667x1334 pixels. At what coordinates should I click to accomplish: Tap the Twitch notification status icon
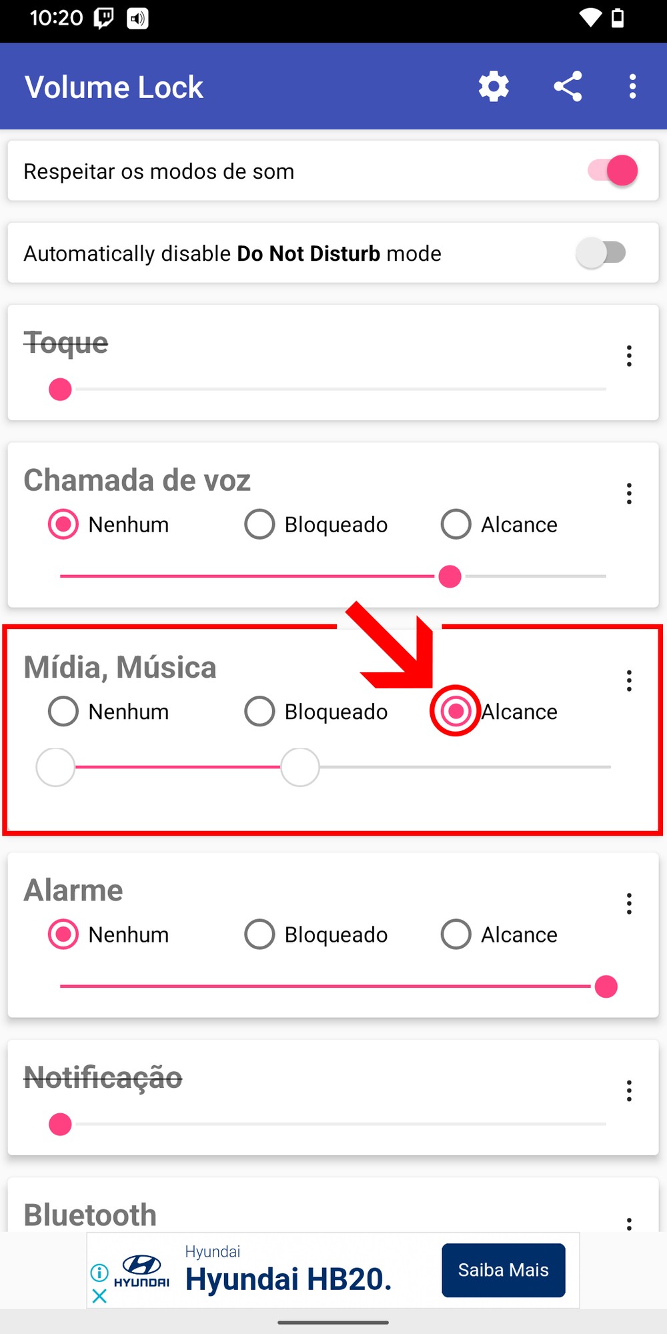click(x=103, y=18)
